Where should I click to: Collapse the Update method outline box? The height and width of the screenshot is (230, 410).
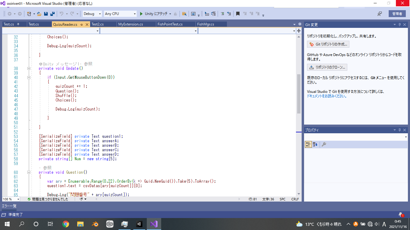(x=29, y=68)
